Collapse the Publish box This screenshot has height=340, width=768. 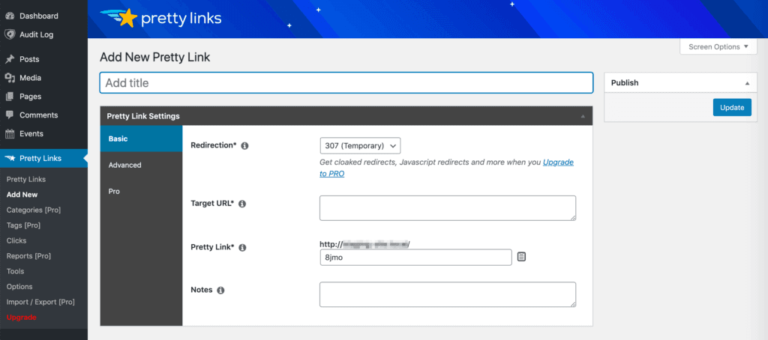745,83
